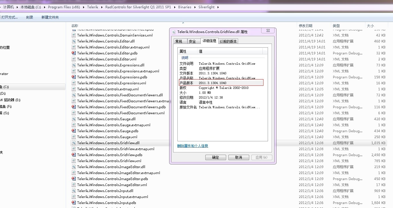
Task: Switch to the 常规 tab
Action: 180,41
